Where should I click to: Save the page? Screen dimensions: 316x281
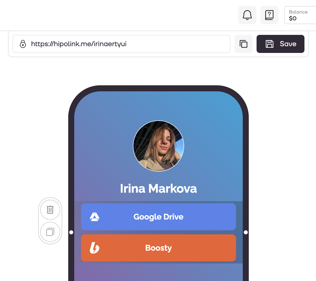280,44
